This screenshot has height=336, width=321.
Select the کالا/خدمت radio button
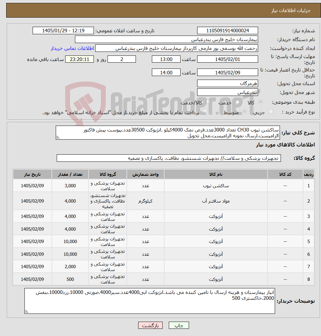(208, 102)
